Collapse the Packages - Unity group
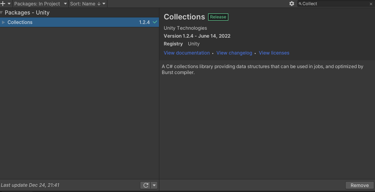The image size is (375, 192). click(x=2, y=13)
